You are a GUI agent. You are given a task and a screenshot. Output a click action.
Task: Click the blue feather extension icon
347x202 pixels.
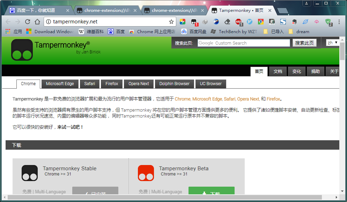305,22
